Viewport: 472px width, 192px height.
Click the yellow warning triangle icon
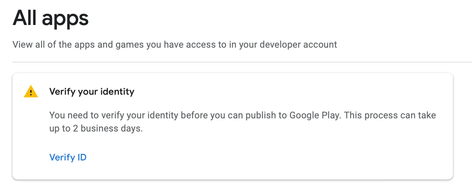(31, 92)
